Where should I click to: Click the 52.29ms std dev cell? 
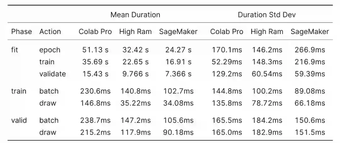227,62
